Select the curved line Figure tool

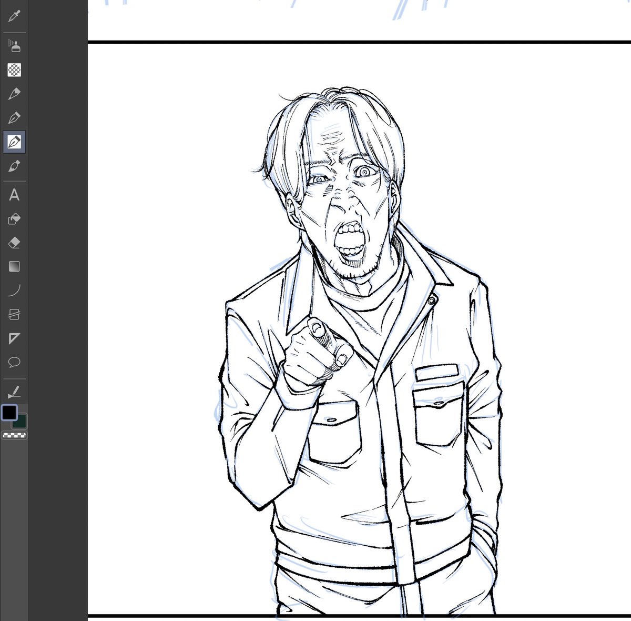pos(14,290)
